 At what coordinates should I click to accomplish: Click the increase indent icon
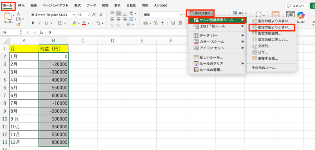point(119,25)
